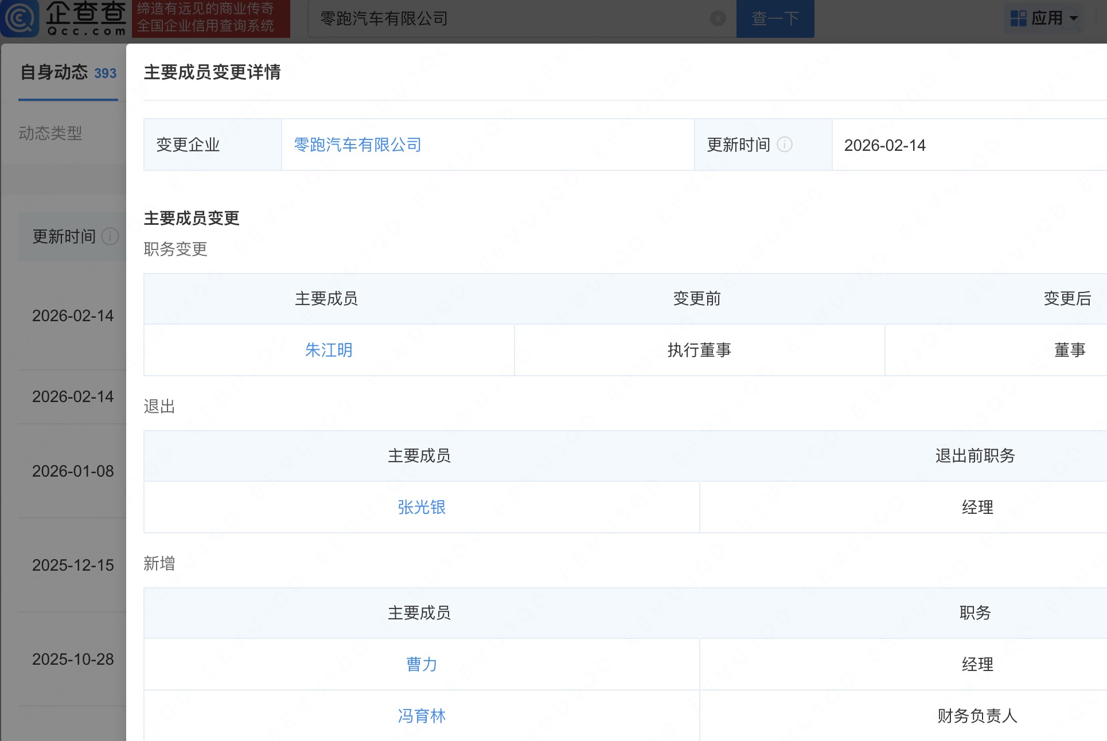Open 张光银 member profile link
The image size is (1107, 741).
[x=422, y=507]
